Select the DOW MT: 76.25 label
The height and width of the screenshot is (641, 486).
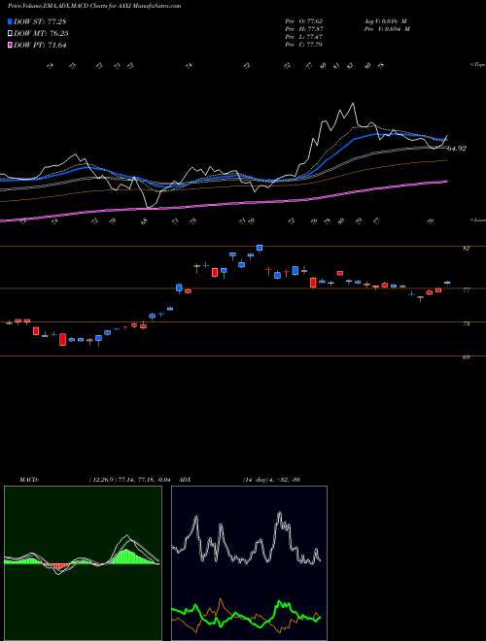coord(40,34)
